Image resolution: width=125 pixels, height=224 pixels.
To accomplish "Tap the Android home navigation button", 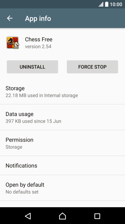I will click(x=62, y=216).
